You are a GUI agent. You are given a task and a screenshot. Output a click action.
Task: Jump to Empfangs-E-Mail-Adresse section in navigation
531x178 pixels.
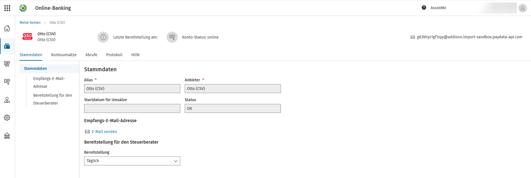49,82
